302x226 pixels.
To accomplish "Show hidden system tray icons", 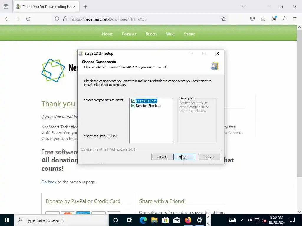I will [x=243, y=220].
